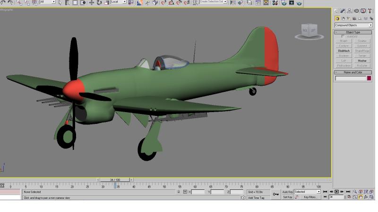Collapse the Object Type rollout
The height and width of the screenshot is (212, 378).
coord(353,32)
